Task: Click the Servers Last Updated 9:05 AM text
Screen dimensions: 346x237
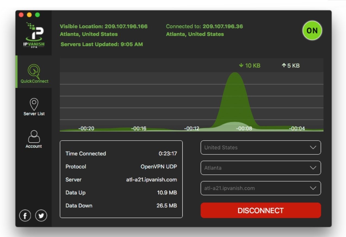Action: coord(102,44)
